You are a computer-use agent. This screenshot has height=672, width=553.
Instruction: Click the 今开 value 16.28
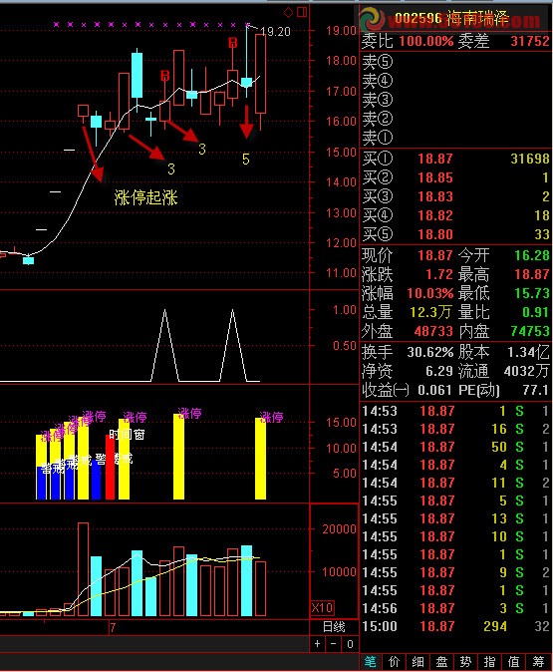coord(532,255)
